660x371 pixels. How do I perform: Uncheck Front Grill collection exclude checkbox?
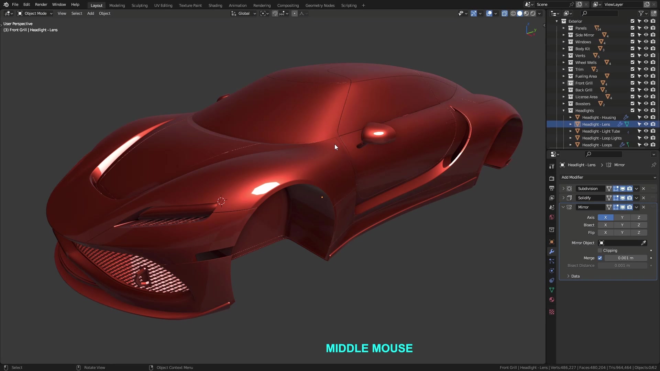(x=632, y=83)
